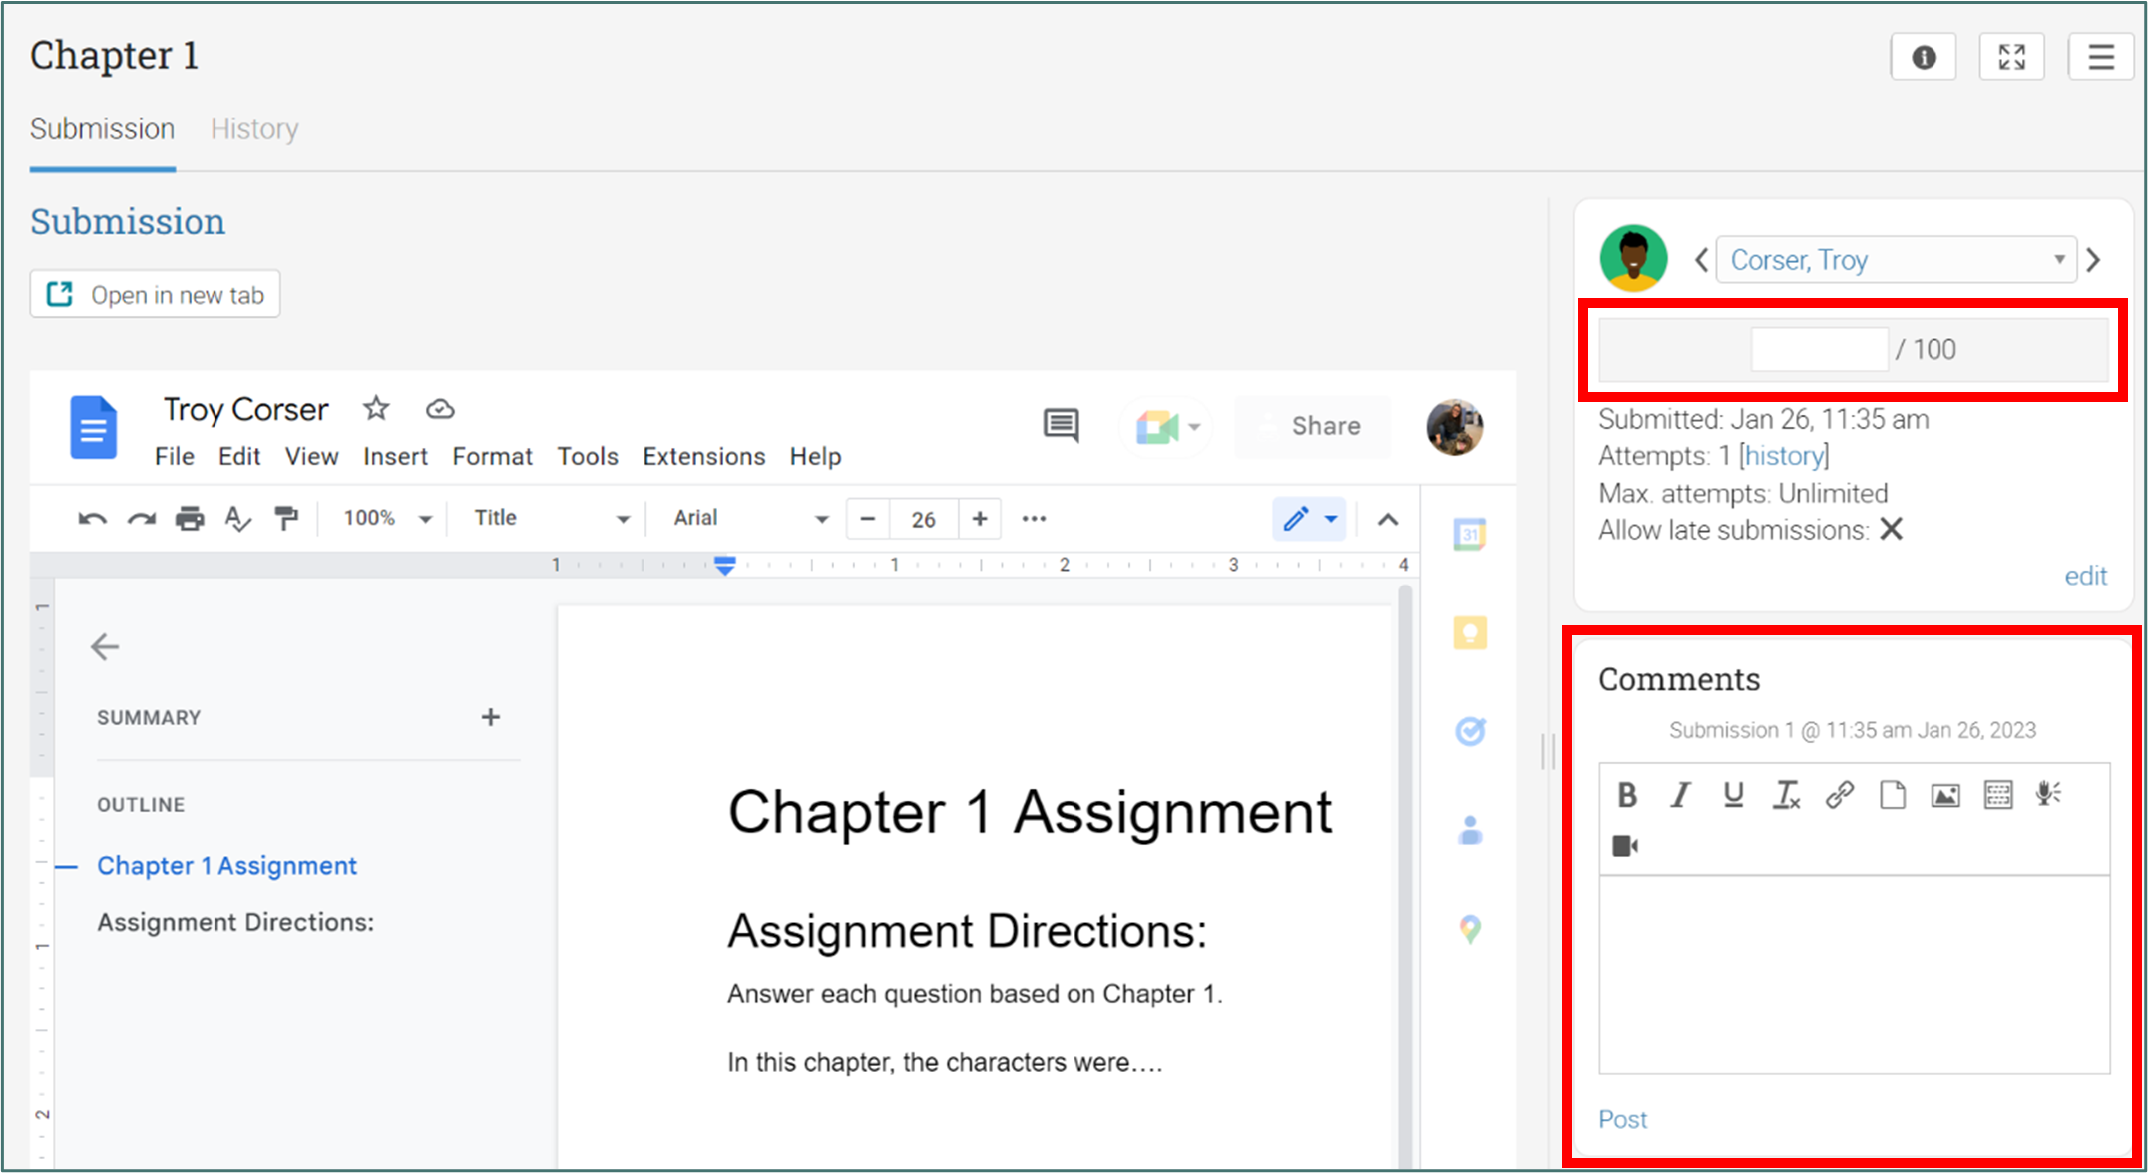Click the insert link icon in Comments
The image size is (2148, 1173).
pos(1839,795)
